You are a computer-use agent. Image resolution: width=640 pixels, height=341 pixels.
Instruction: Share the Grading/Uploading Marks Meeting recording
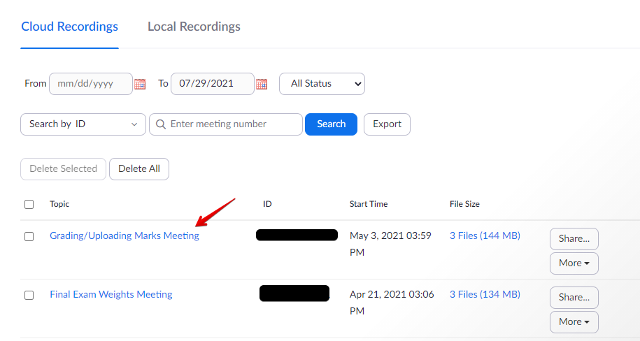[x=574, y=238]
